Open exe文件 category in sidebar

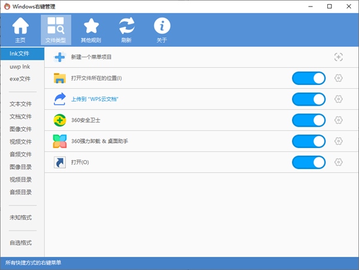coord(20,79)
